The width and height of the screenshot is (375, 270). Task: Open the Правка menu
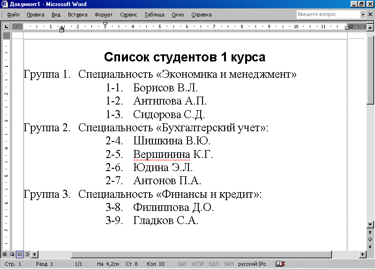(x=36, y=15)
